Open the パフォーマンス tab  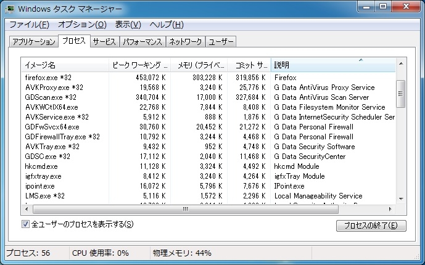click(x=142, y=42)
